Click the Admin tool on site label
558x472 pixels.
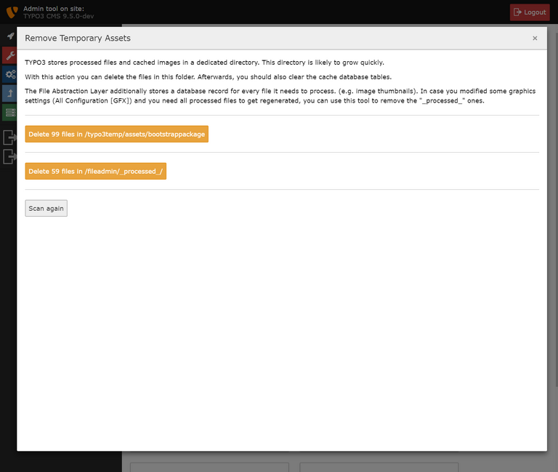53,8
